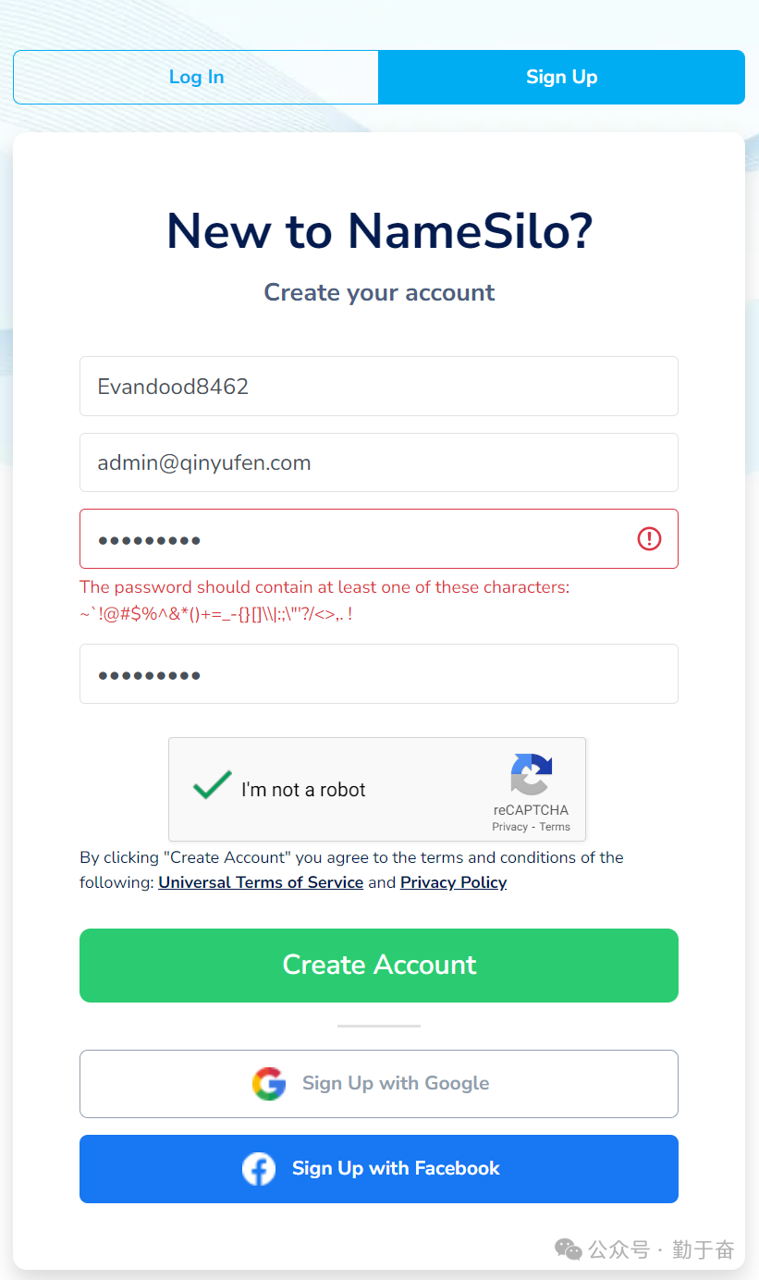The height and width of the screenshot is (1280, 759).
Task: Click the New to NameSilo? heading
Action: (x=379, y=230)
